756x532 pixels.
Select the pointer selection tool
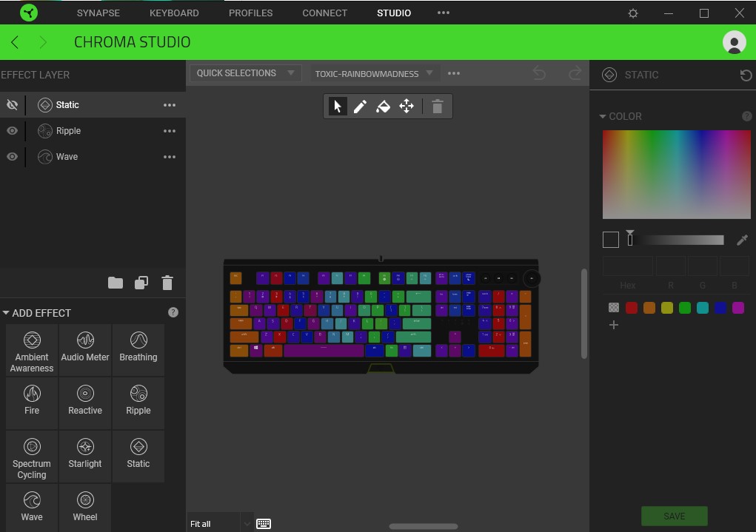(x=338, y=106)
